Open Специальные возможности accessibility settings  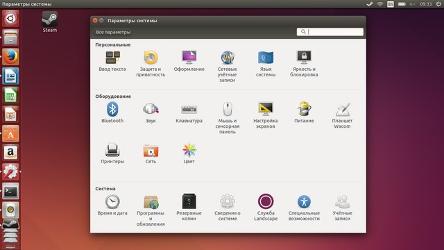(x=304, y=208)
